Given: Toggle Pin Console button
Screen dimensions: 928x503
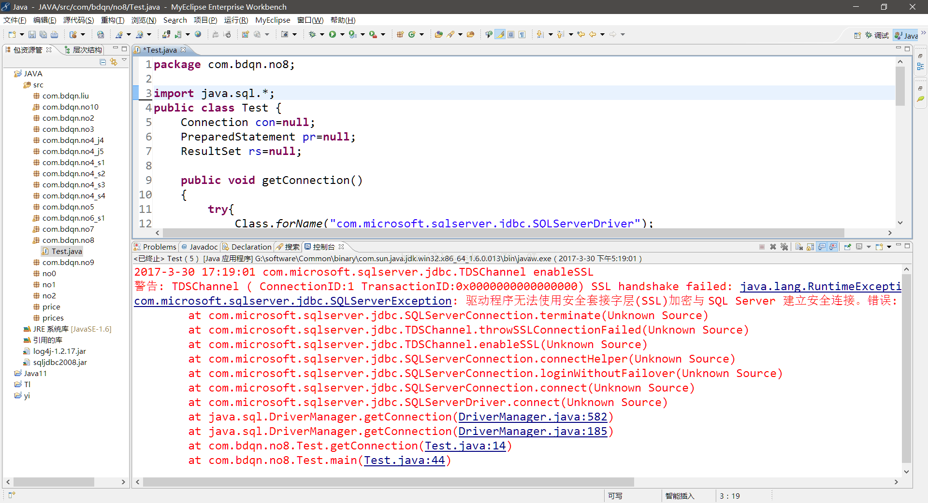Looking at the screenshot, I should [x=847, y=247].
